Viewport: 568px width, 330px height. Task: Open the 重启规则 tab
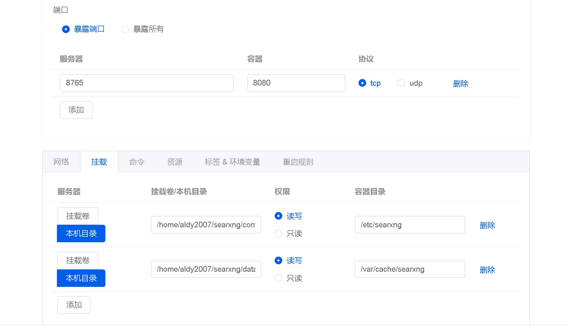tap(298, 162)
